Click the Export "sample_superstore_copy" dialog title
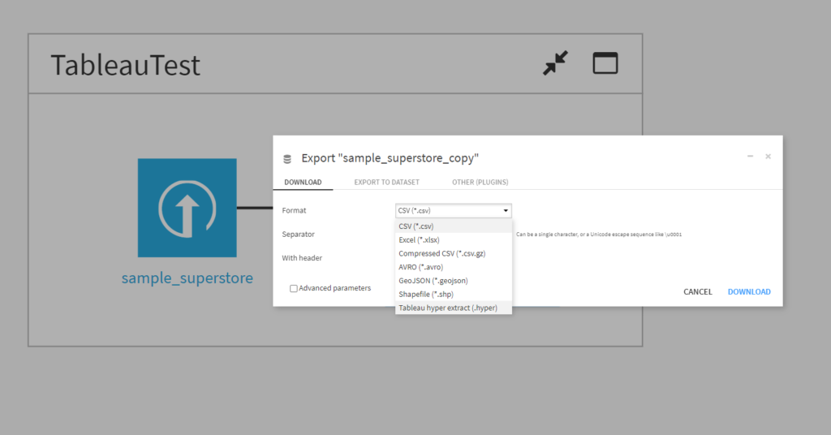Screen dimensions: 831x435 [390, 158]
